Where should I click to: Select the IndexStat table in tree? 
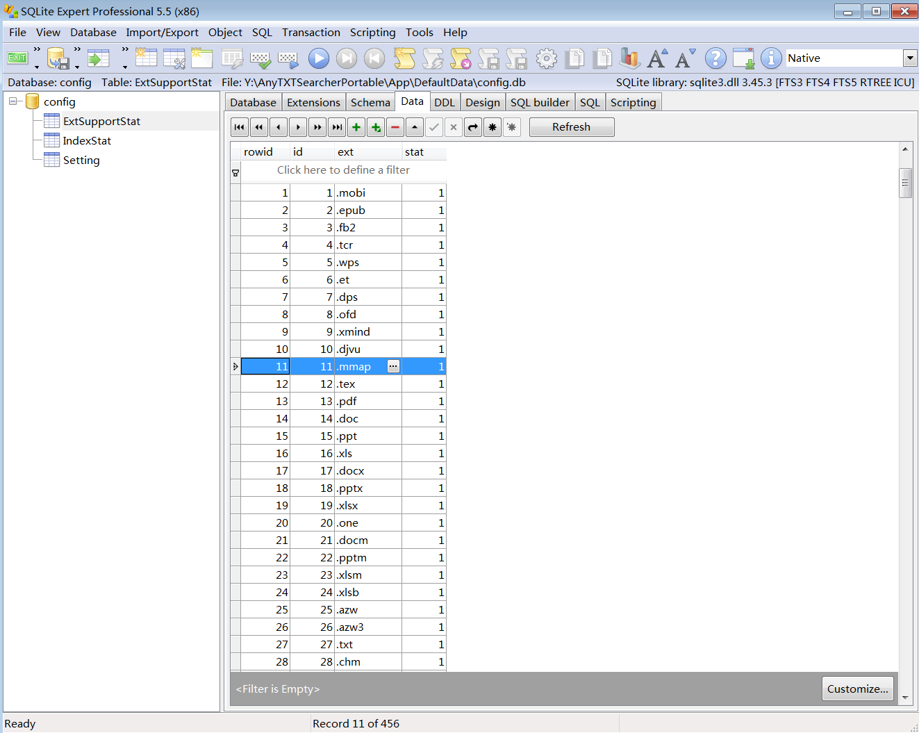[x=87, y=140]
